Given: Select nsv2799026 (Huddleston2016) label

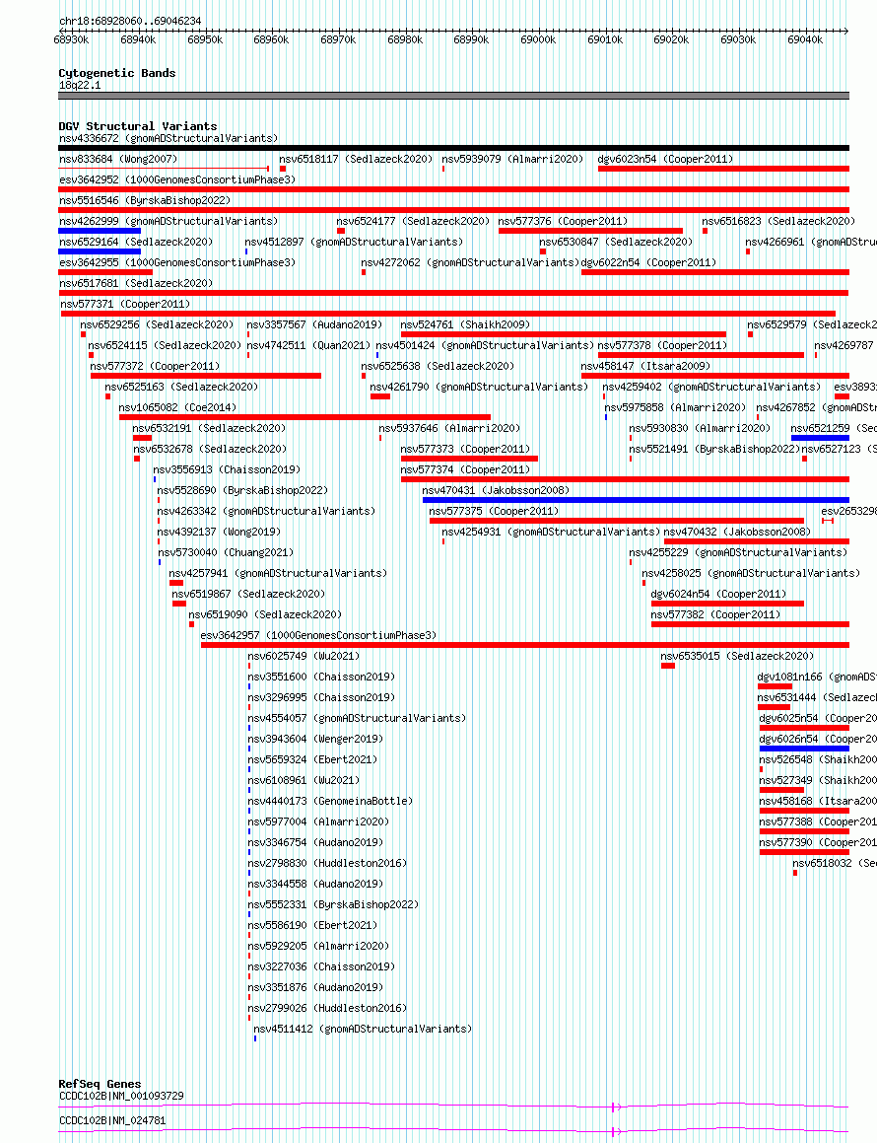Looking at the screenshot, I should pyautogui.click(x=327, y=1008).
